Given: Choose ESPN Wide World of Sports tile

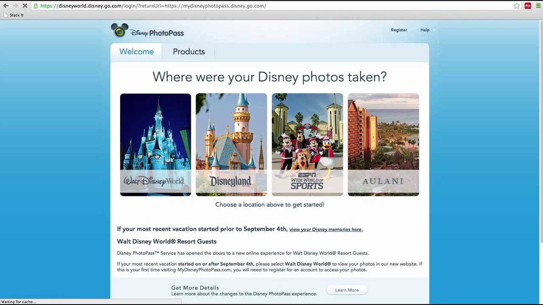Looking at the screenshot, I should tap(307, 145).
